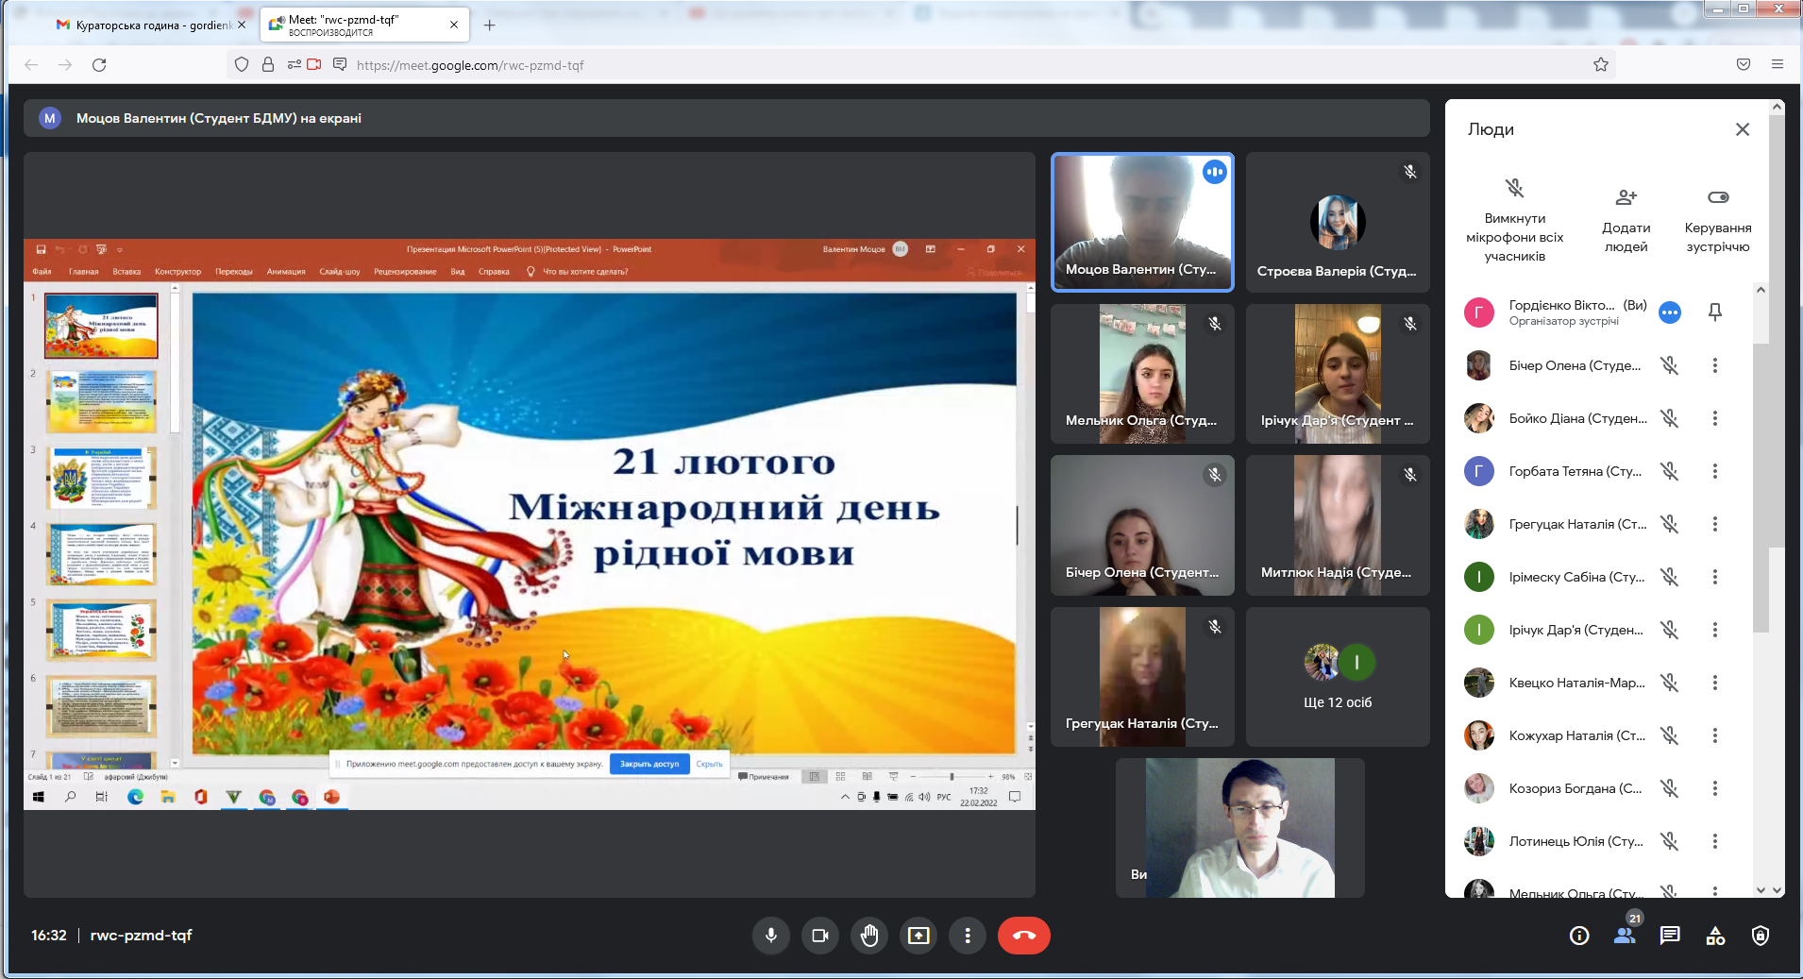Open more options for Грегуцак Наталія

point(1715,524)
